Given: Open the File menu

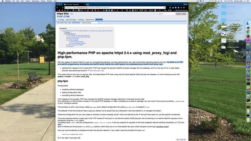Looking at the screenshot, I should [13, 1].
